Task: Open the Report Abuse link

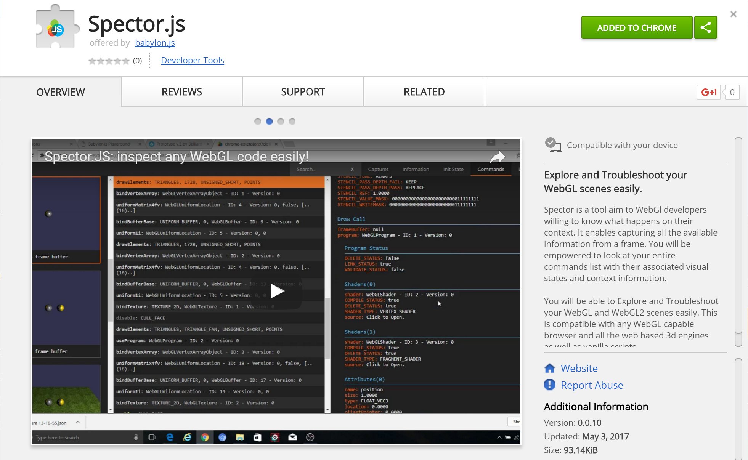Action: click(x=592, y=385)
